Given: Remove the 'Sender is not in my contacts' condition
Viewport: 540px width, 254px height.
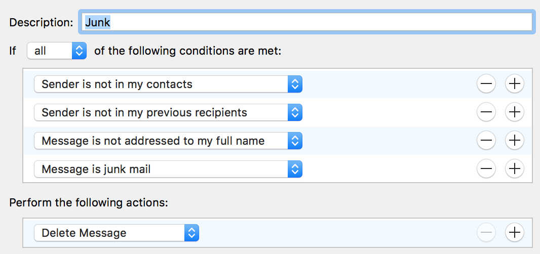Looking at the screenshot, I should point(486,84).
